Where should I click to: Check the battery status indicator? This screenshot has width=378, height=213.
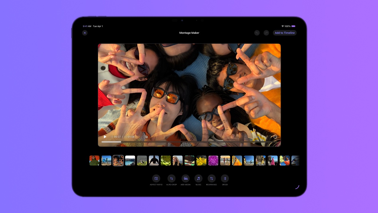(293, 26)
